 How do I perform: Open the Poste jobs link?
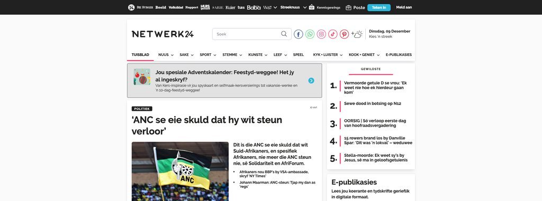coord(359,7)
